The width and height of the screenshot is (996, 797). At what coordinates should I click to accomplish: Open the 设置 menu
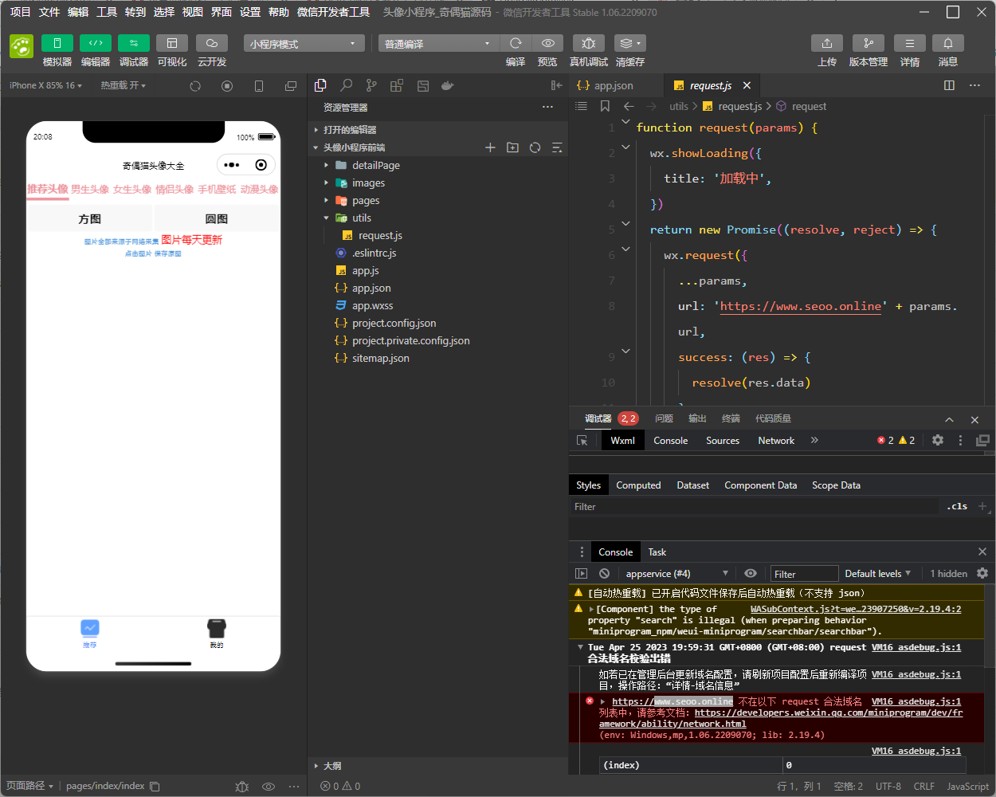pyautogui.click(x=250, y=12)
